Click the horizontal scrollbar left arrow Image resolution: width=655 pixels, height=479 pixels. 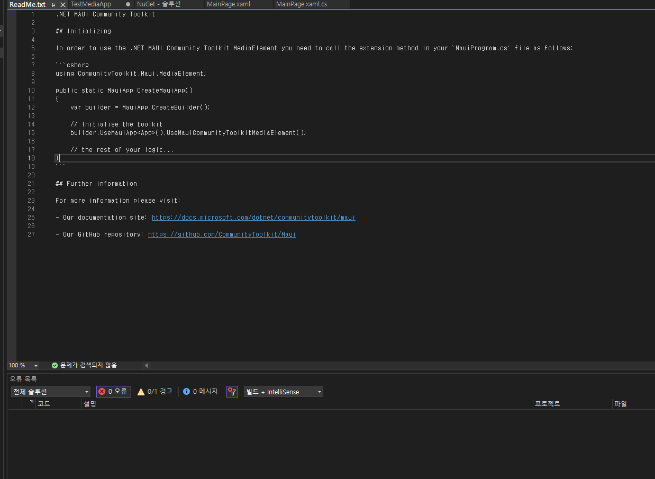147,365
